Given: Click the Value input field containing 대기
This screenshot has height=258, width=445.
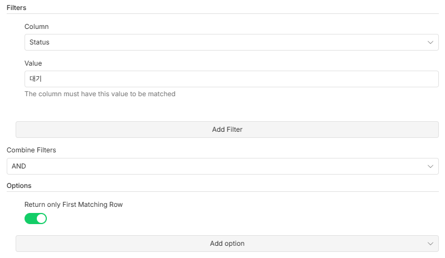Looking at the screenshot, I should point(231,79).
